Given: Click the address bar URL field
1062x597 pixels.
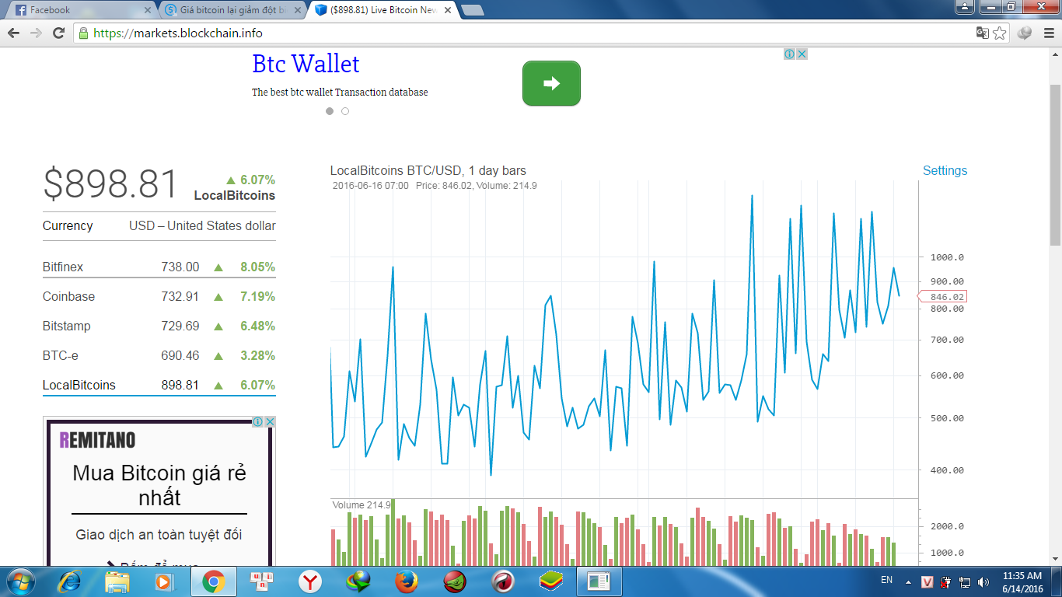Looking at the screenshot, I should coord(529,33).
